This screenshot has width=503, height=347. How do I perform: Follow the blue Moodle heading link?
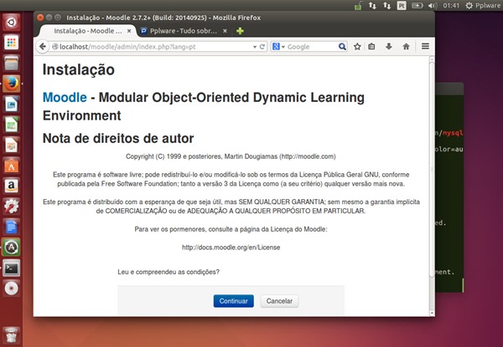tap(65, 97)
